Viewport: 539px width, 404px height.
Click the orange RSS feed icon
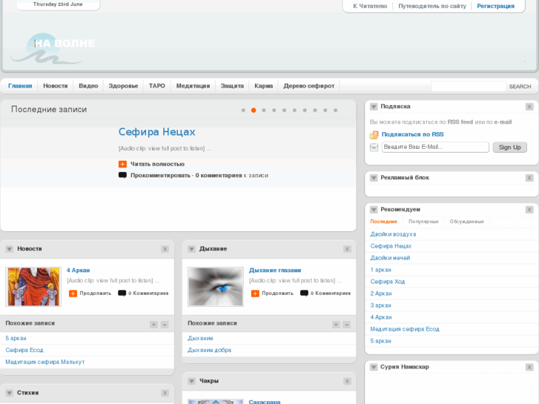[374, 135]
